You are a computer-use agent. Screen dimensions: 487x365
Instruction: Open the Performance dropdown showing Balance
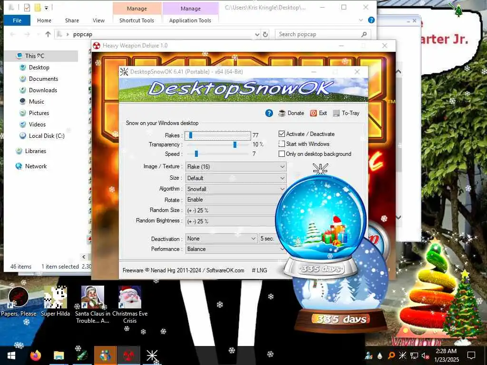click(235, 249)
